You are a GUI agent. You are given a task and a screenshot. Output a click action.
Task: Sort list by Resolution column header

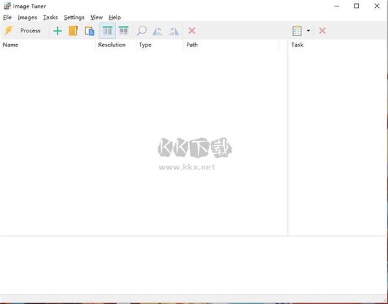112,45
